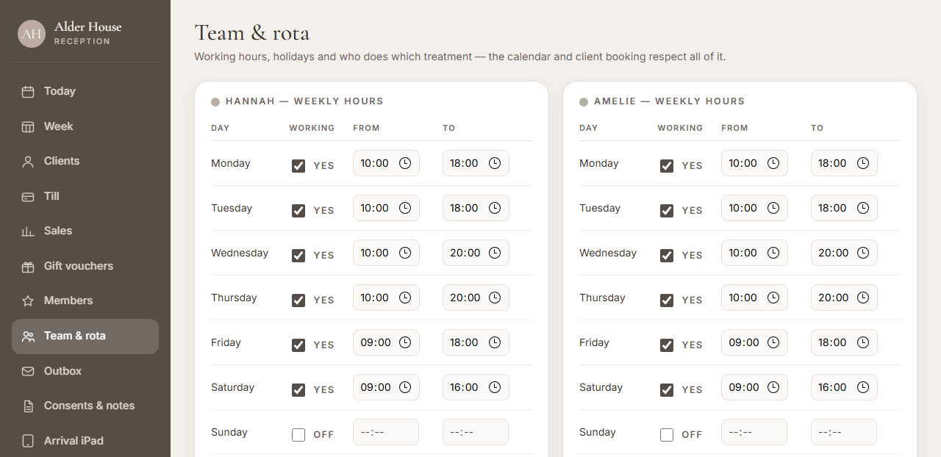Screen dimensions: 941x457
Task: Click Hannah's beige color dot
Action: click(215, 102)
